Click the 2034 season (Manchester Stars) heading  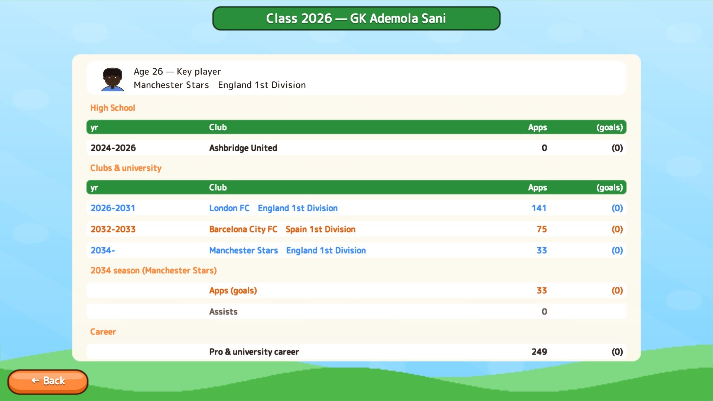pyautogui.click(x=153, y=270)
